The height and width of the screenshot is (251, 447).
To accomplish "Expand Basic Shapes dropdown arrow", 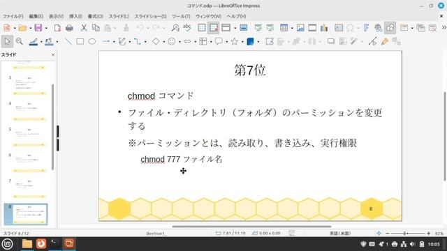I will pos(164,42).
